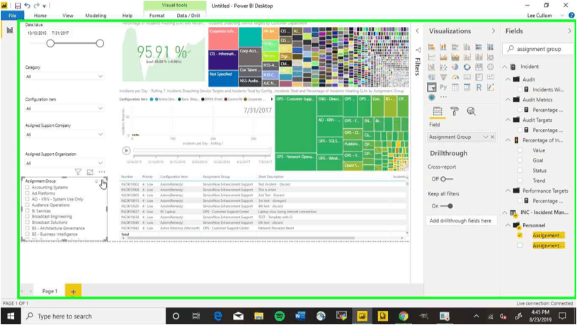Open the Data / Drill tab
Image resolution: width=577 pixels, height=325 pixels.
tap(188, 16)
